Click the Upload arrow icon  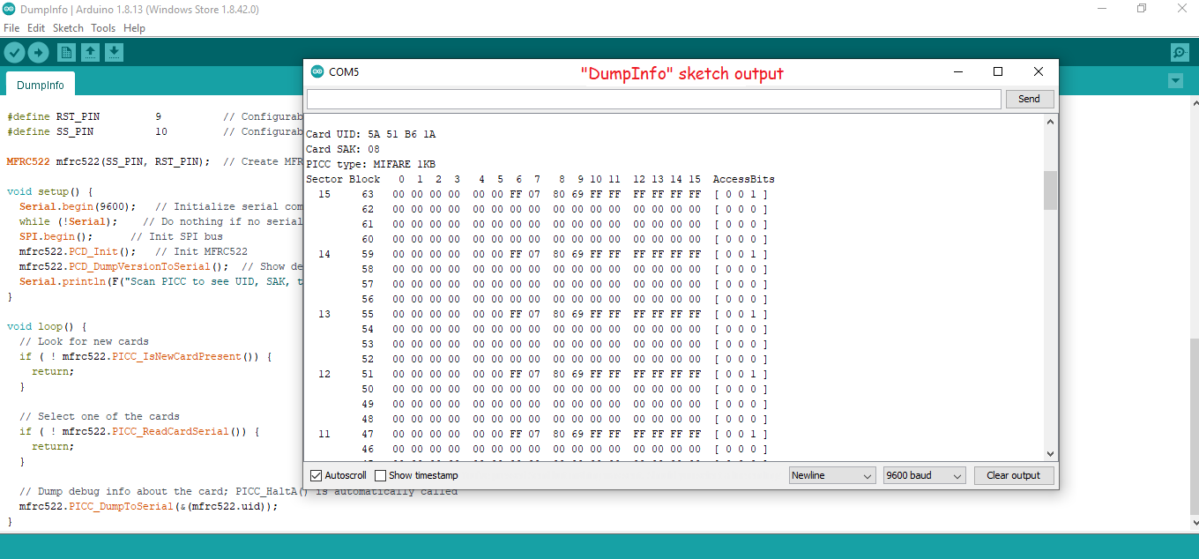point(38,53)
